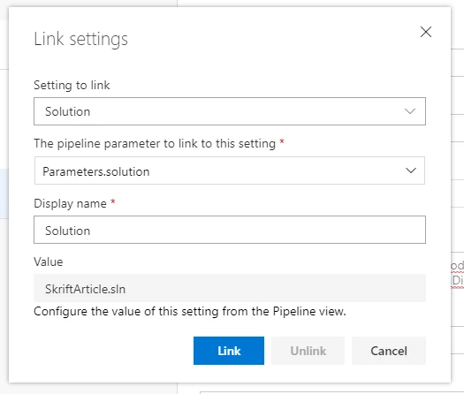
Task: Click the Setting to link label
Action: pos(72,86)
